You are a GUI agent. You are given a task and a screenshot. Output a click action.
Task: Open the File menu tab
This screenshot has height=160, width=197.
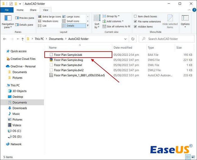[x=7, y=10]
